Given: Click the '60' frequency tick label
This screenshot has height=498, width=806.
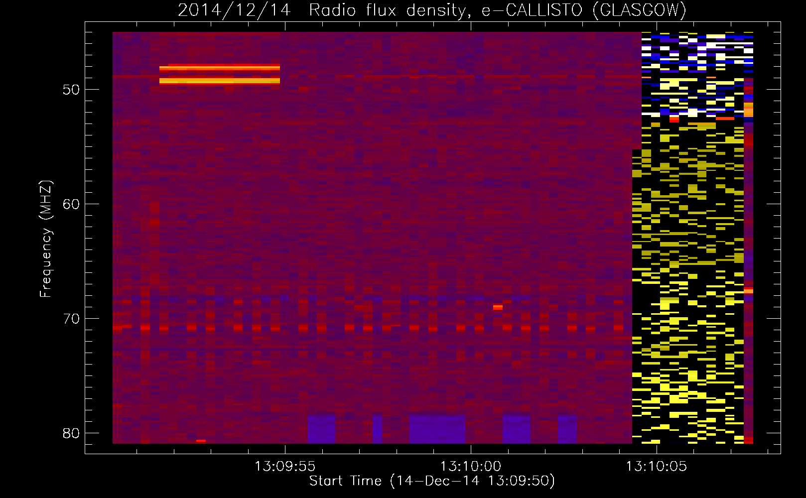Looking at the screenshot, I should [71, 204].
